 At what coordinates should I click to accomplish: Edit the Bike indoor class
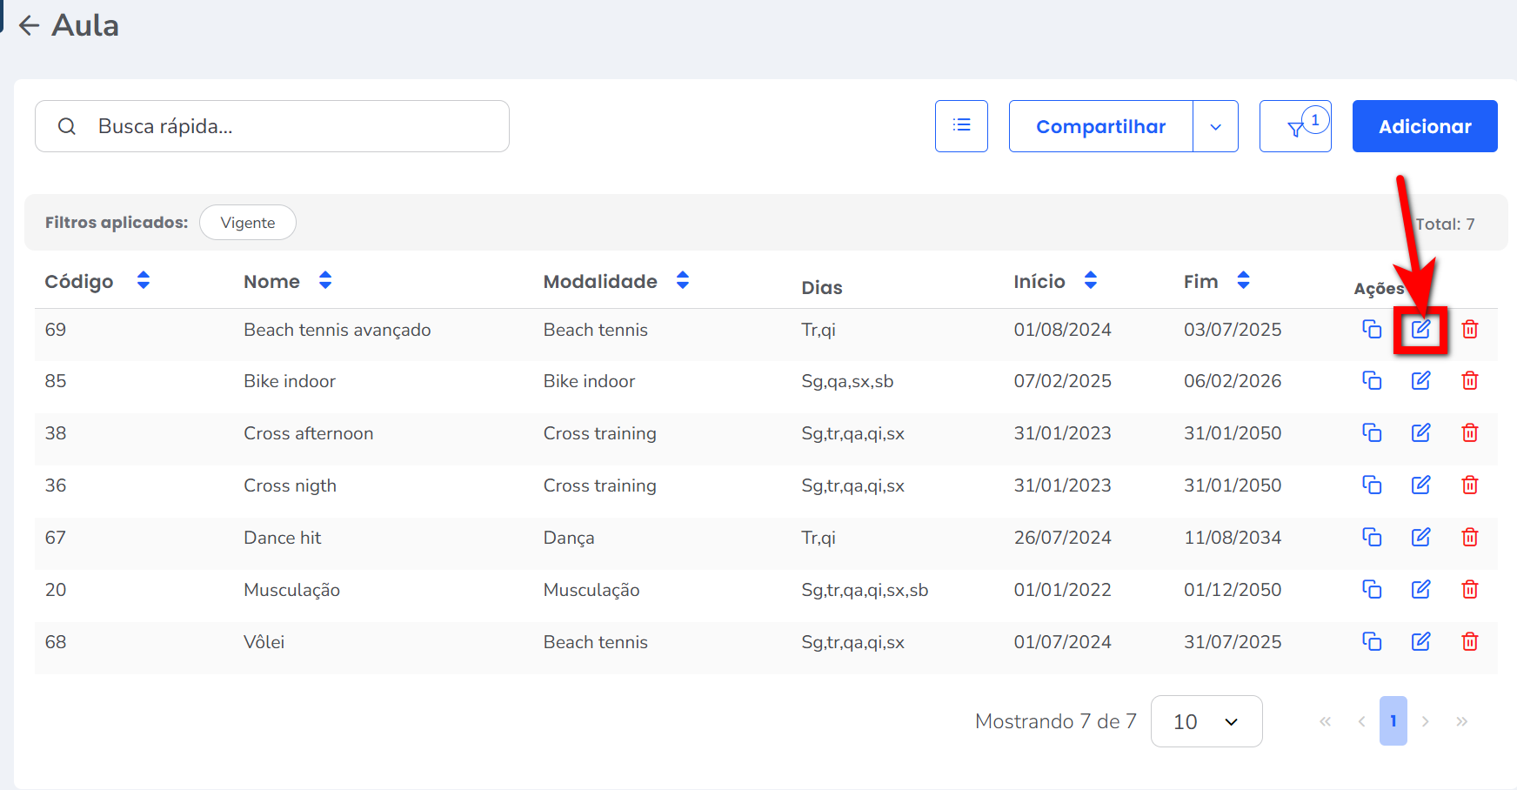tap(1420, 380)
